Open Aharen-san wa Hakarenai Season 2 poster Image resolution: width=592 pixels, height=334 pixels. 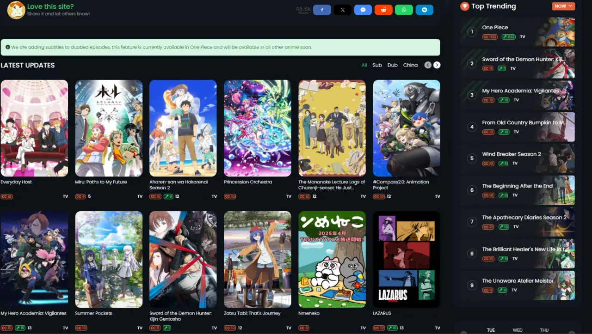[183, 128]
